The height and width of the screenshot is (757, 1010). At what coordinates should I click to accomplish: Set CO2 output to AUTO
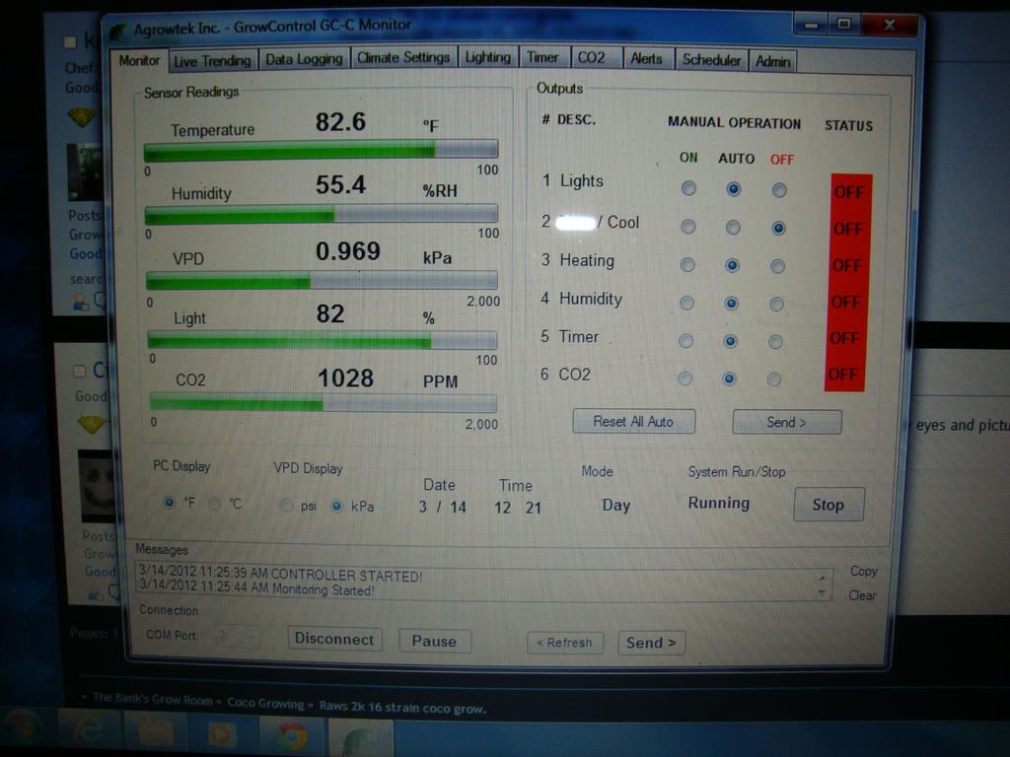tap(729, 378)
